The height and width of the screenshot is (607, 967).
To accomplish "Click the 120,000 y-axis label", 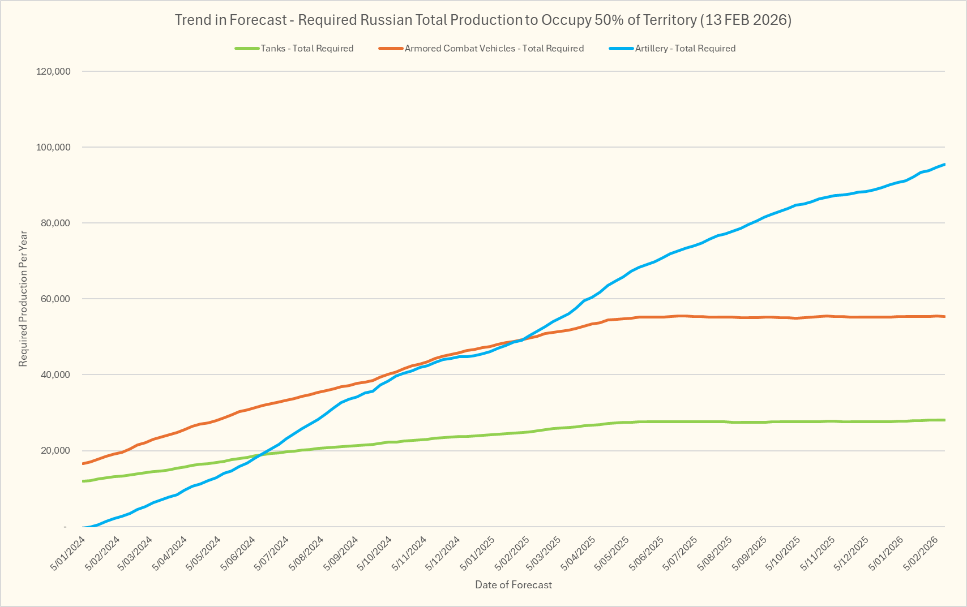I will (53, 71).
